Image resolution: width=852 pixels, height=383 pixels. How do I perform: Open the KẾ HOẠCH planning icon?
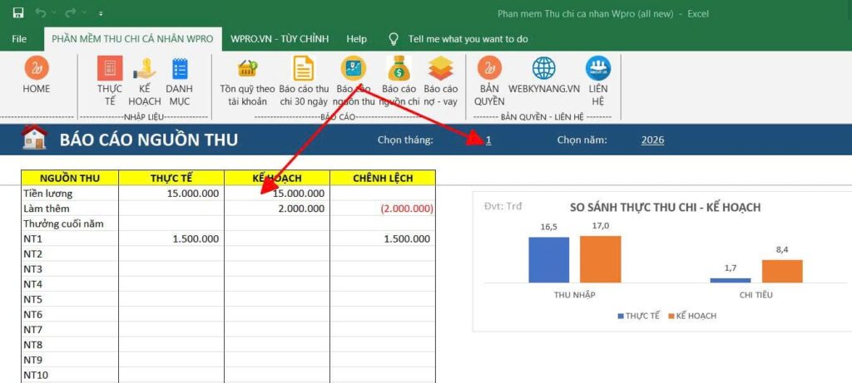click(145, 69)
